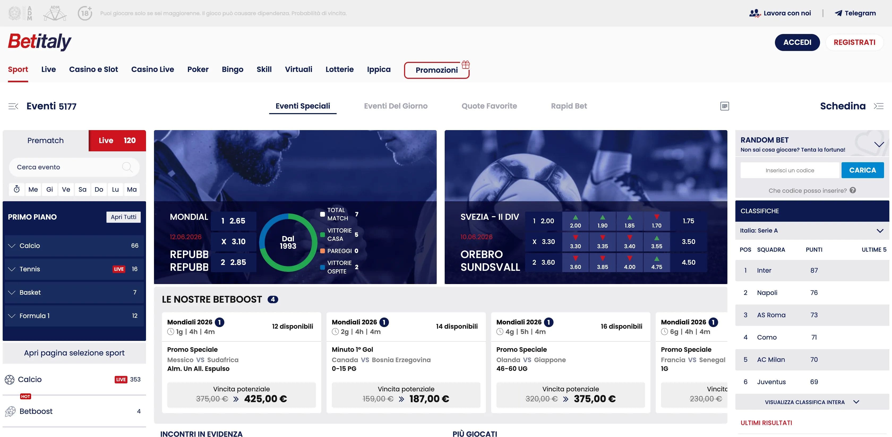Click the Inter row in the standings

pyautogui.click(x=812, y=271)
